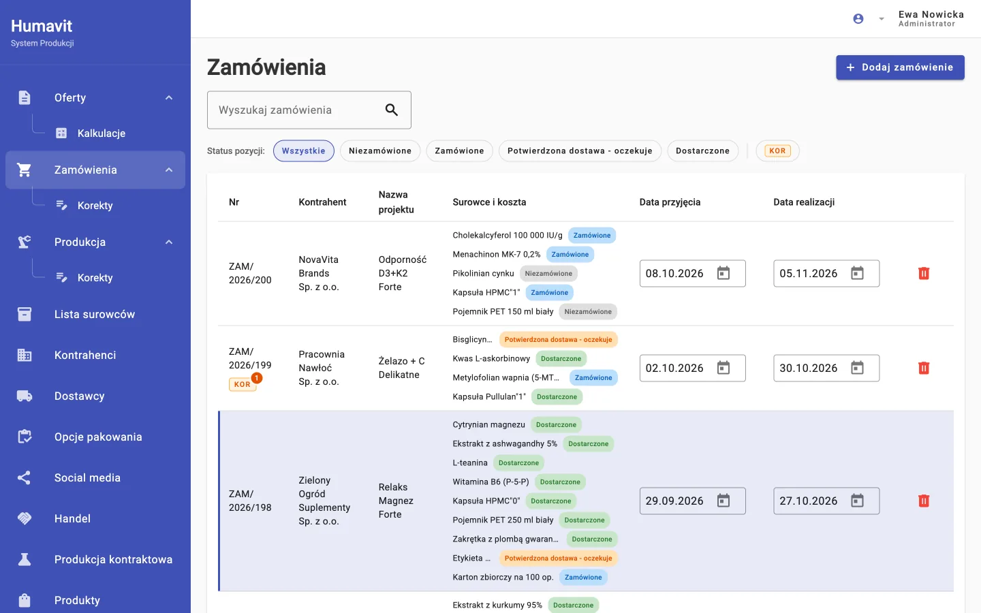Screen dimensions: 981x613
Task: Click the search magnifier icon
Action: [x=392, y=110]
